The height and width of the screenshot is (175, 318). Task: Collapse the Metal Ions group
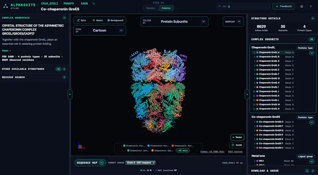coord(312,162)
